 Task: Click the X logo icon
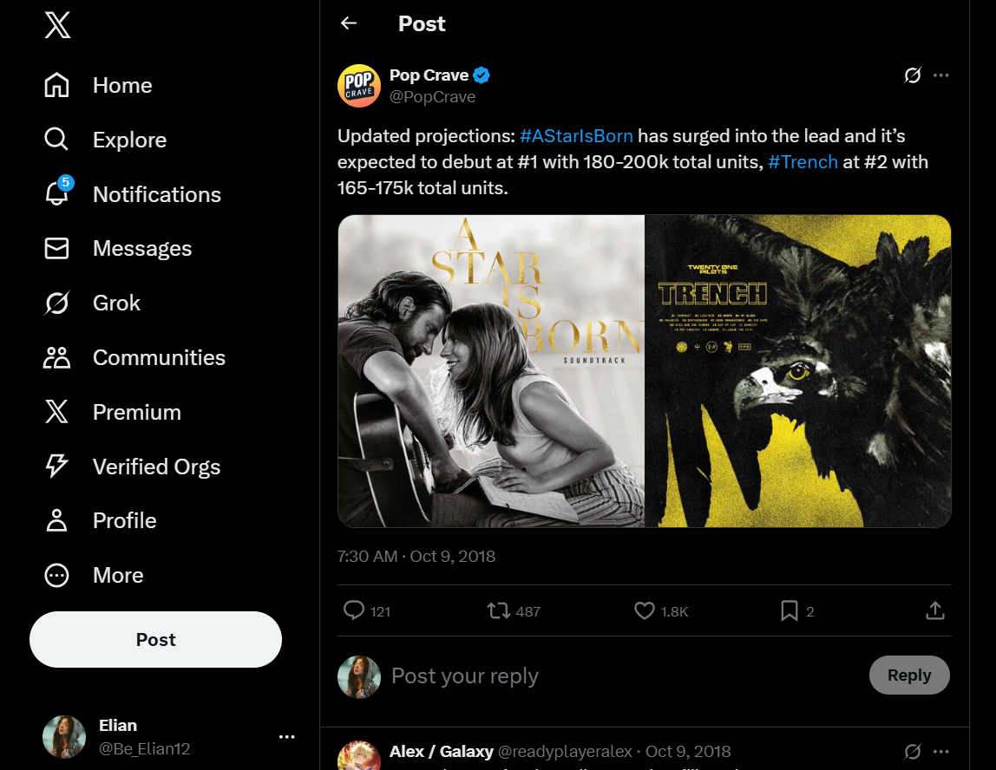[57, 25]
